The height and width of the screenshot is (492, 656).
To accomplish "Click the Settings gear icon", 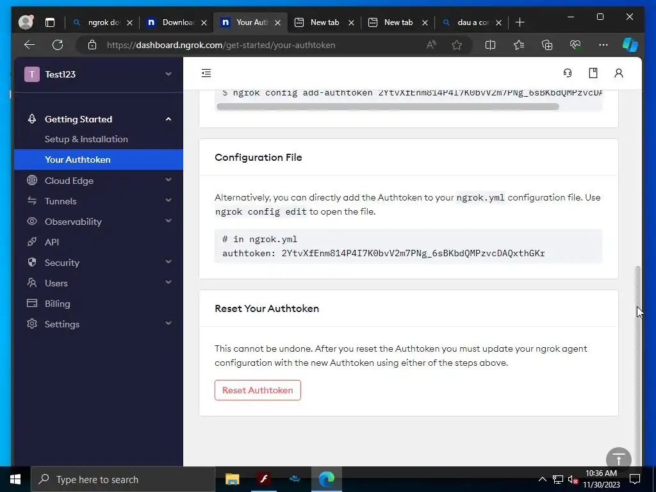I will pyautogui.click(x=32, y=324).
